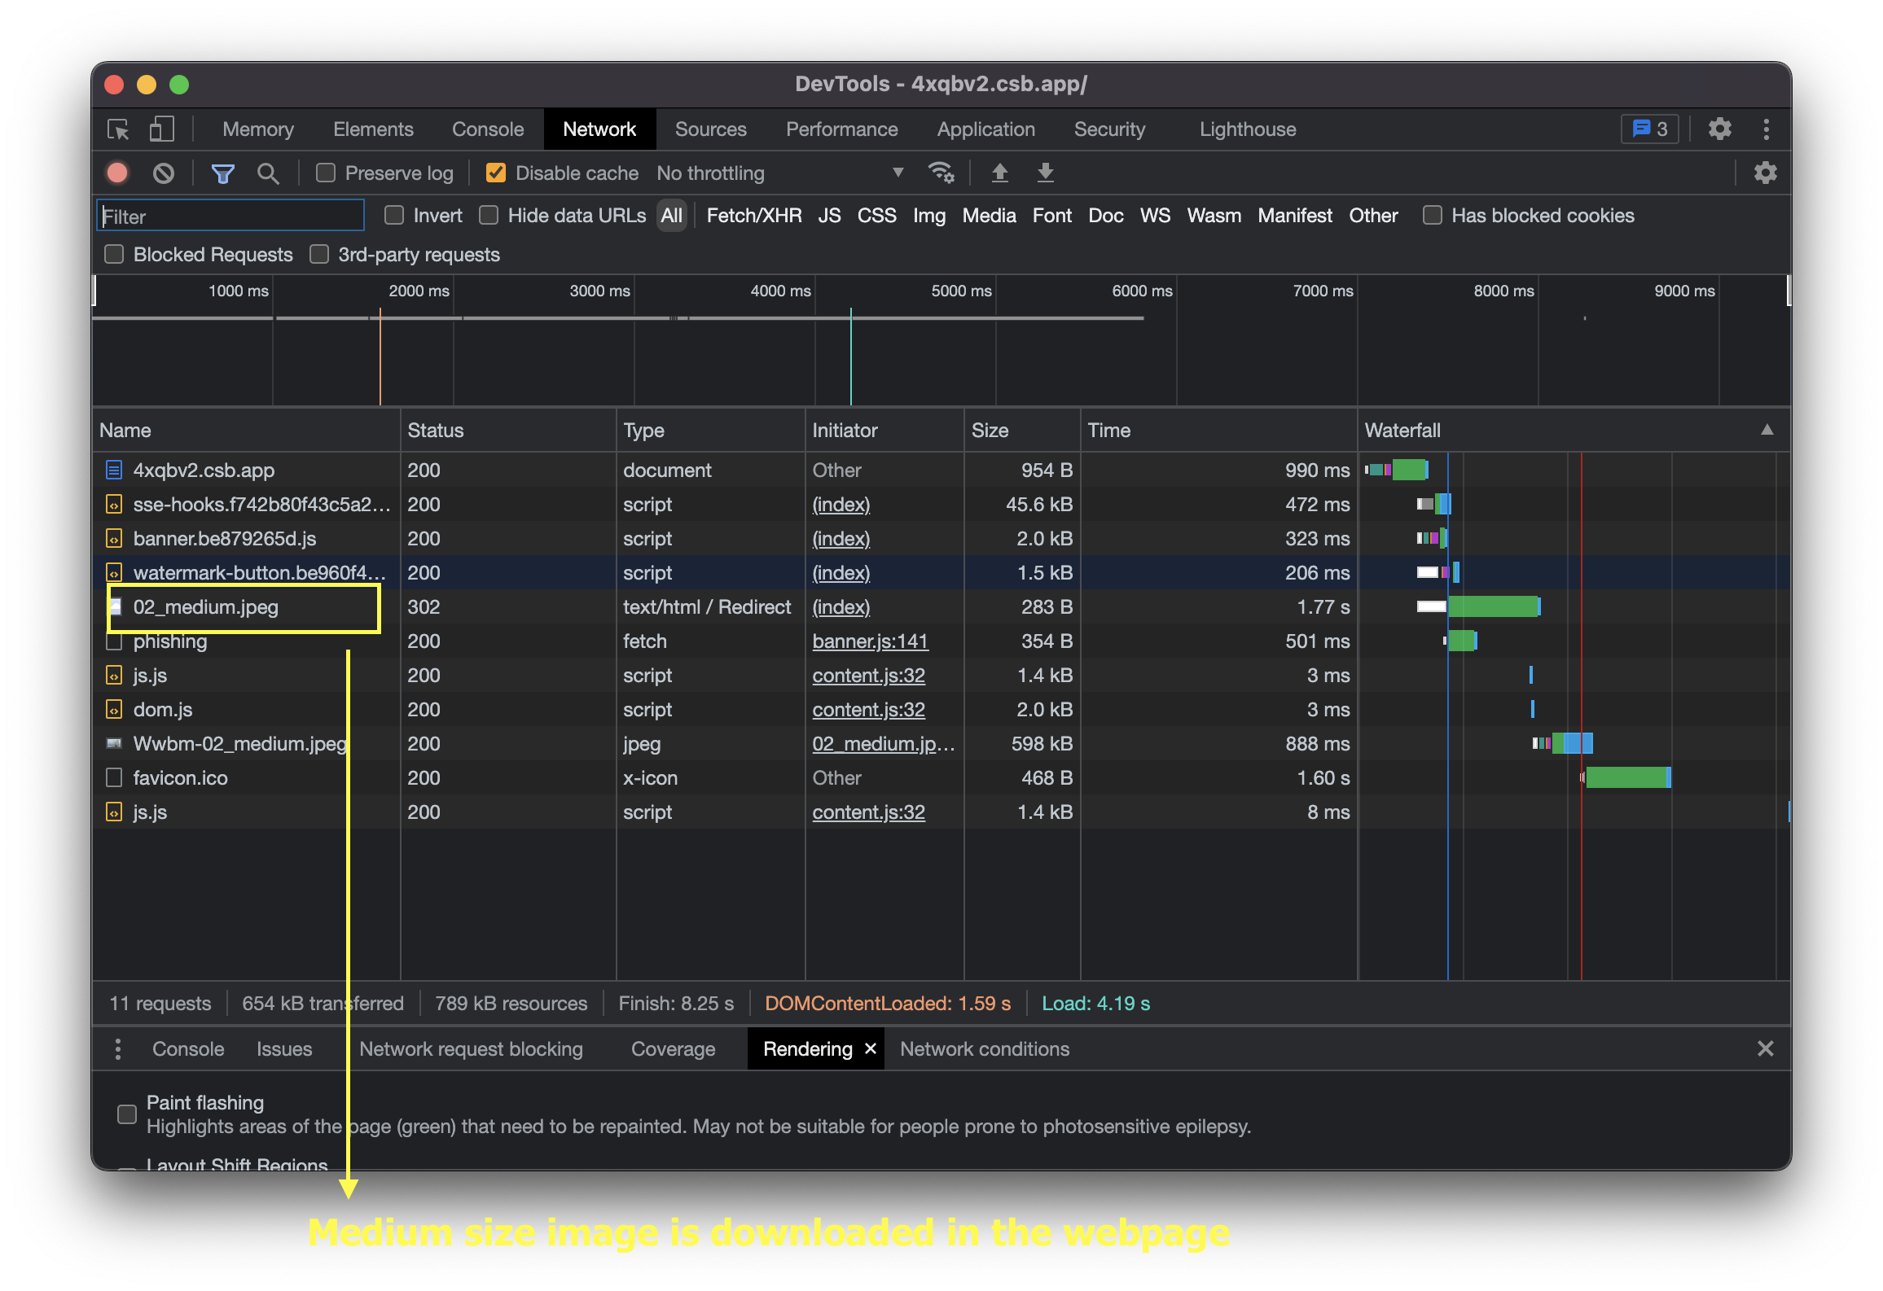Screen dimensions: 1883x1291
Task: Click file icon of favicon.ico row
Action: 114,777
